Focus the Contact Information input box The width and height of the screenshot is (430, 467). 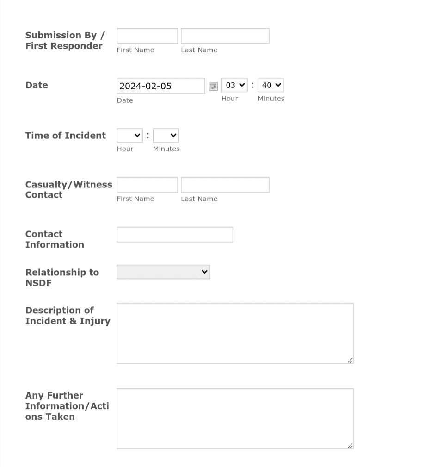click(175, 234)
